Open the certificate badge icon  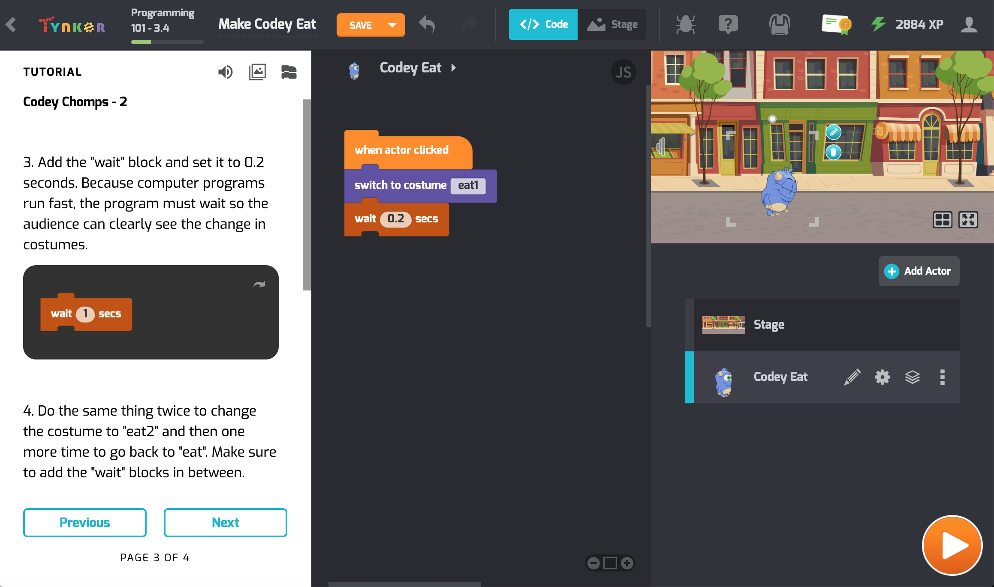pos(836,24)
